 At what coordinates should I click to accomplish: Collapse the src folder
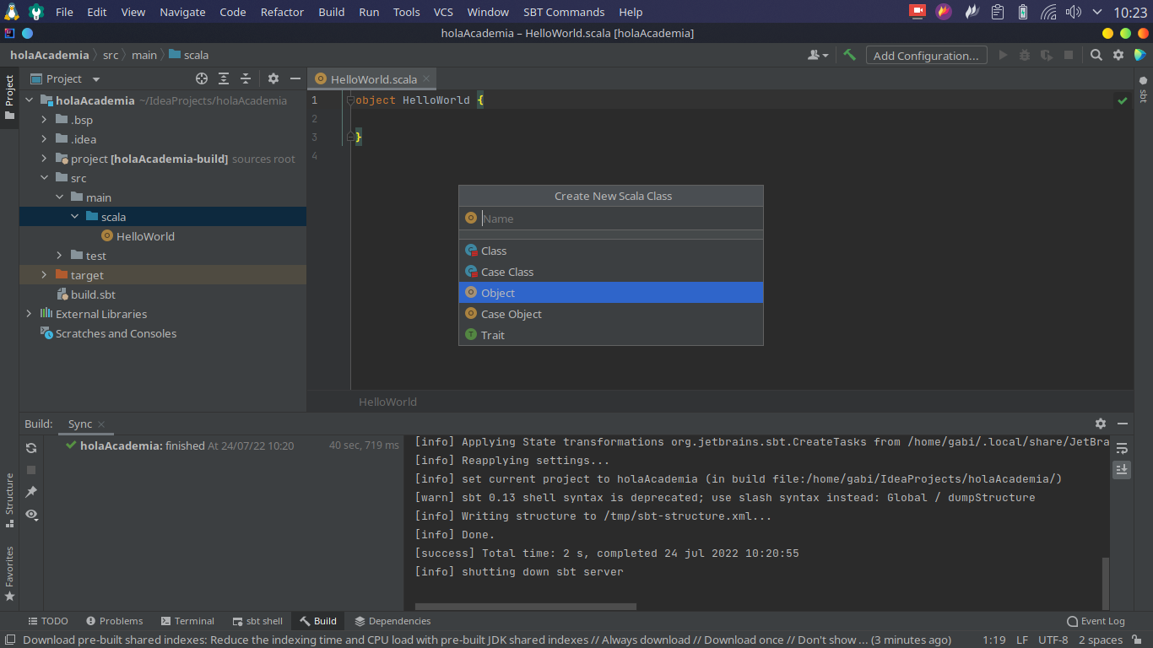(x=44, y=178)
